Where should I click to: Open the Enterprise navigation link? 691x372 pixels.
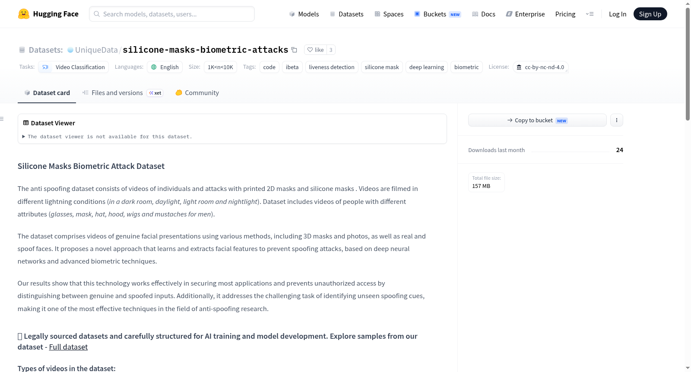pos(525,14)
